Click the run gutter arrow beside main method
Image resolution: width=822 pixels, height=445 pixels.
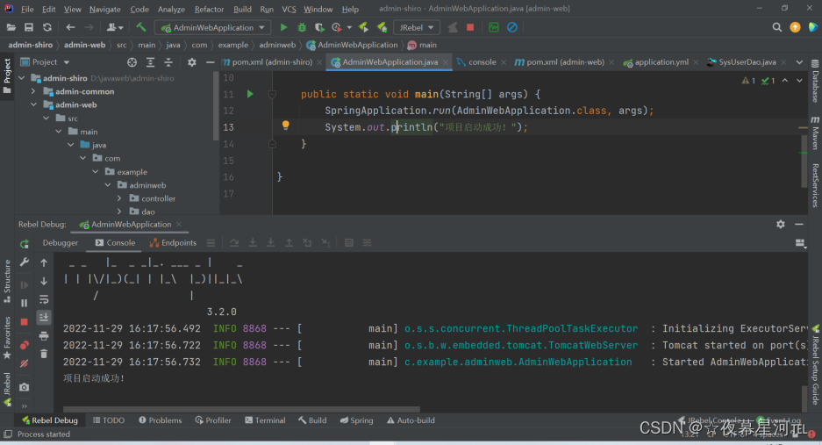(x=250, y=93)
